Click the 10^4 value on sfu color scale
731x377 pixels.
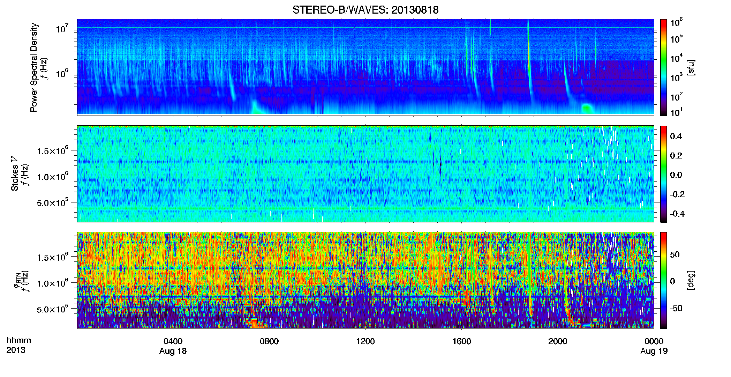[676, 58]
